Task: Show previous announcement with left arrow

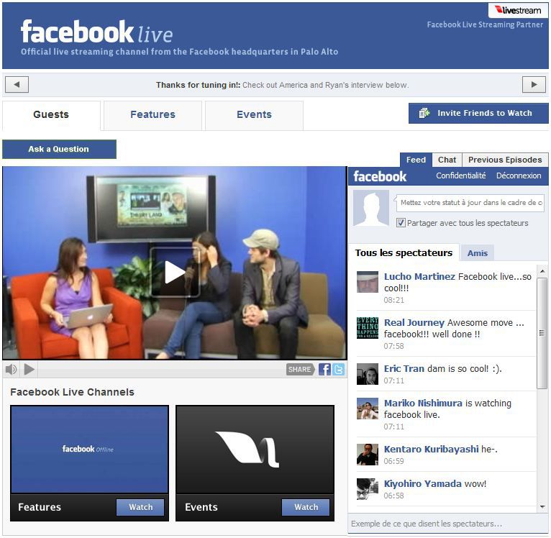Action: tap(17, 84)
